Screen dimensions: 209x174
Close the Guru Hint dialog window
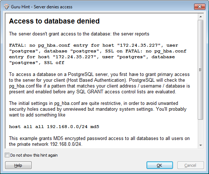pyautogui.click(x=200, y=7)
